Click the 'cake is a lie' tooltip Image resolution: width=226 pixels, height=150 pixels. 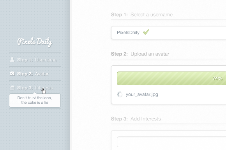tap(35, 100)
